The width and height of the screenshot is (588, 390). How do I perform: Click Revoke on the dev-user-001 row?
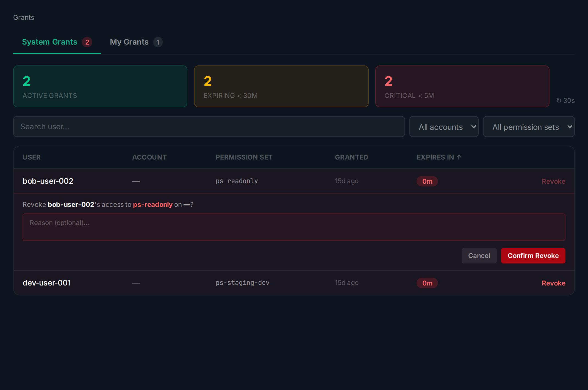(553, 283)
